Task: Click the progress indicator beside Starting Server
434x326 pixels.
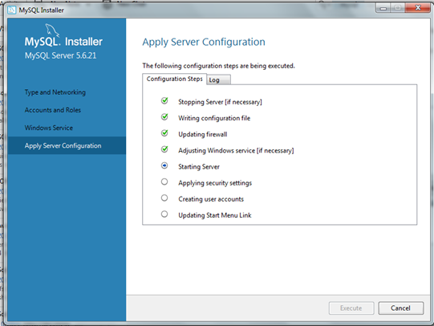Action: pyautogui.click(x=164, y=165)
